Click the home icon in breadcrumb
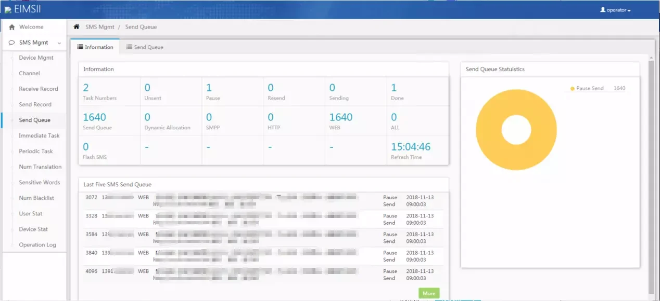 click(77, 27)
